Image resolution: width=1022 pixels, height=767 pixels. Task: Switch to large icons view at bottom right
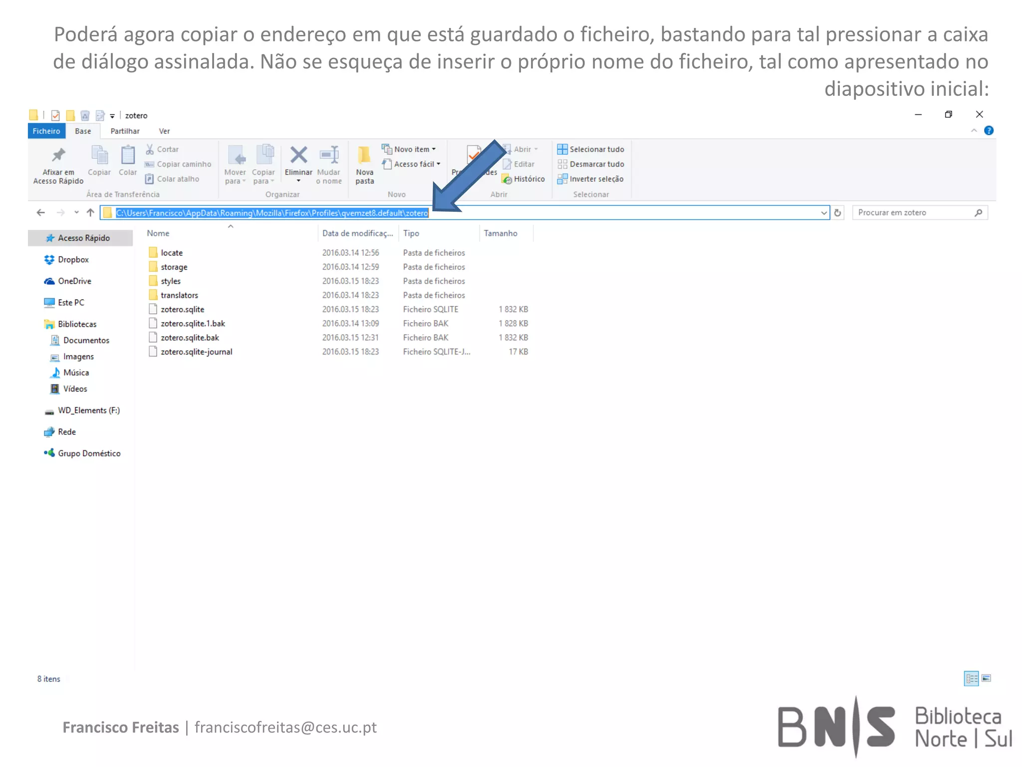pos(987,679)
